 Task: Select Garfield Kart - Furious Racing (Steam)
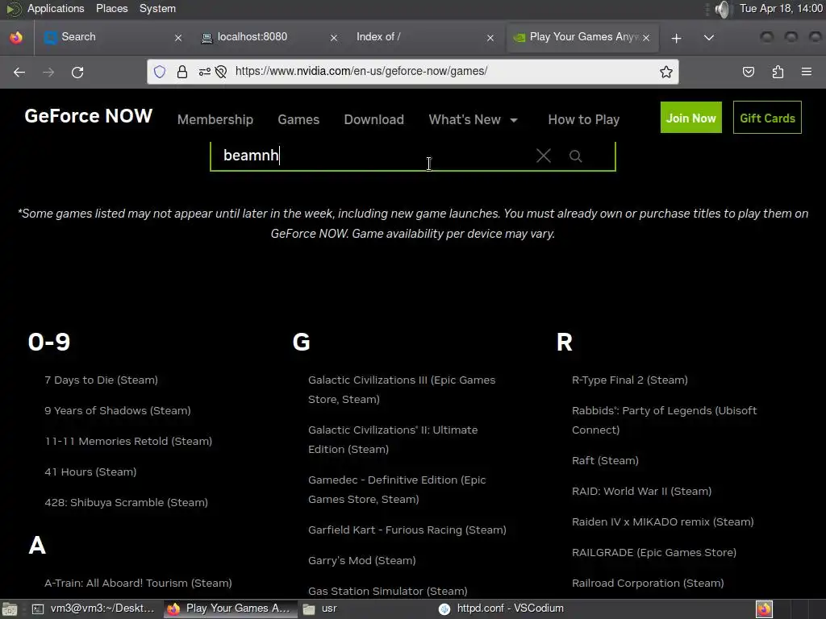pos(407,530)
